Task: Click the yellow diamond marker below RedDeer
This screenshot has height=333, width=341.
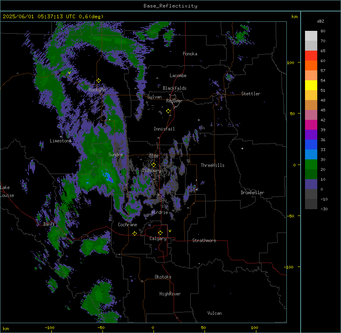Action: (168, 111)
